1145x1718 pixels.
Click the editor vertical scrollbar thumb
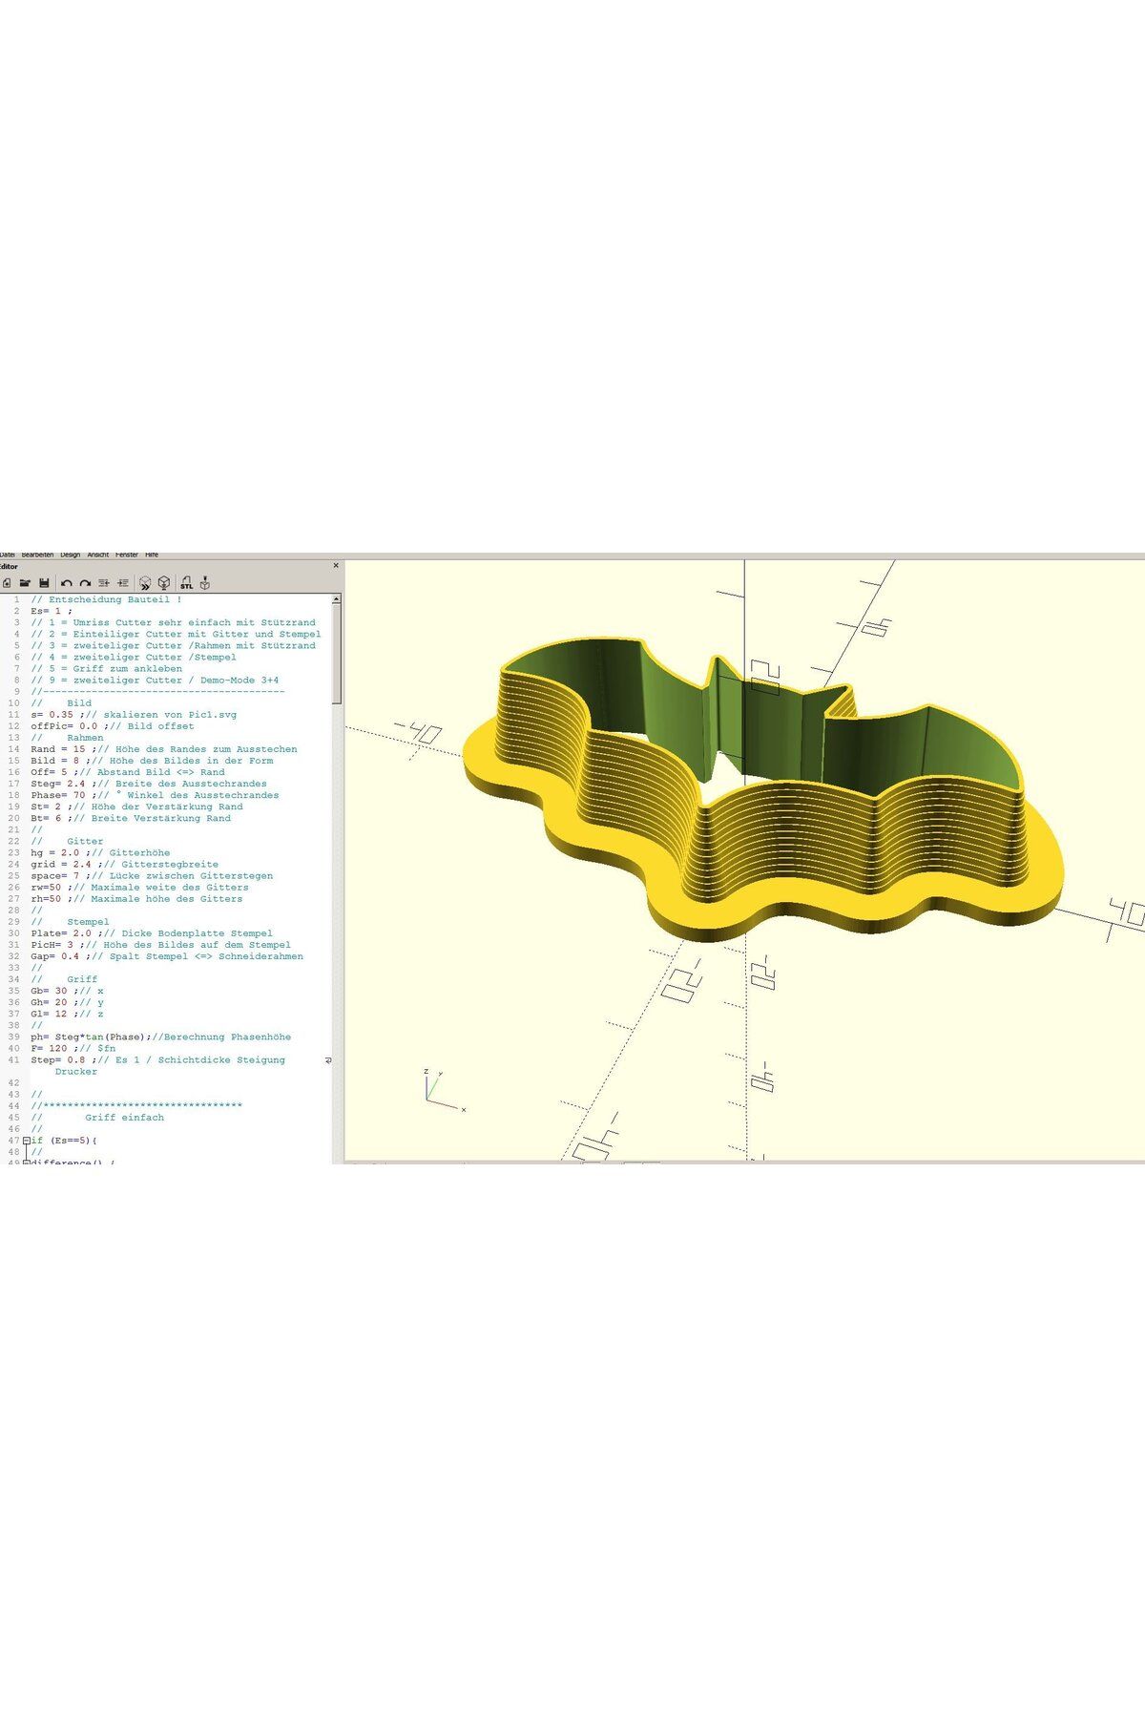(336, 654)
